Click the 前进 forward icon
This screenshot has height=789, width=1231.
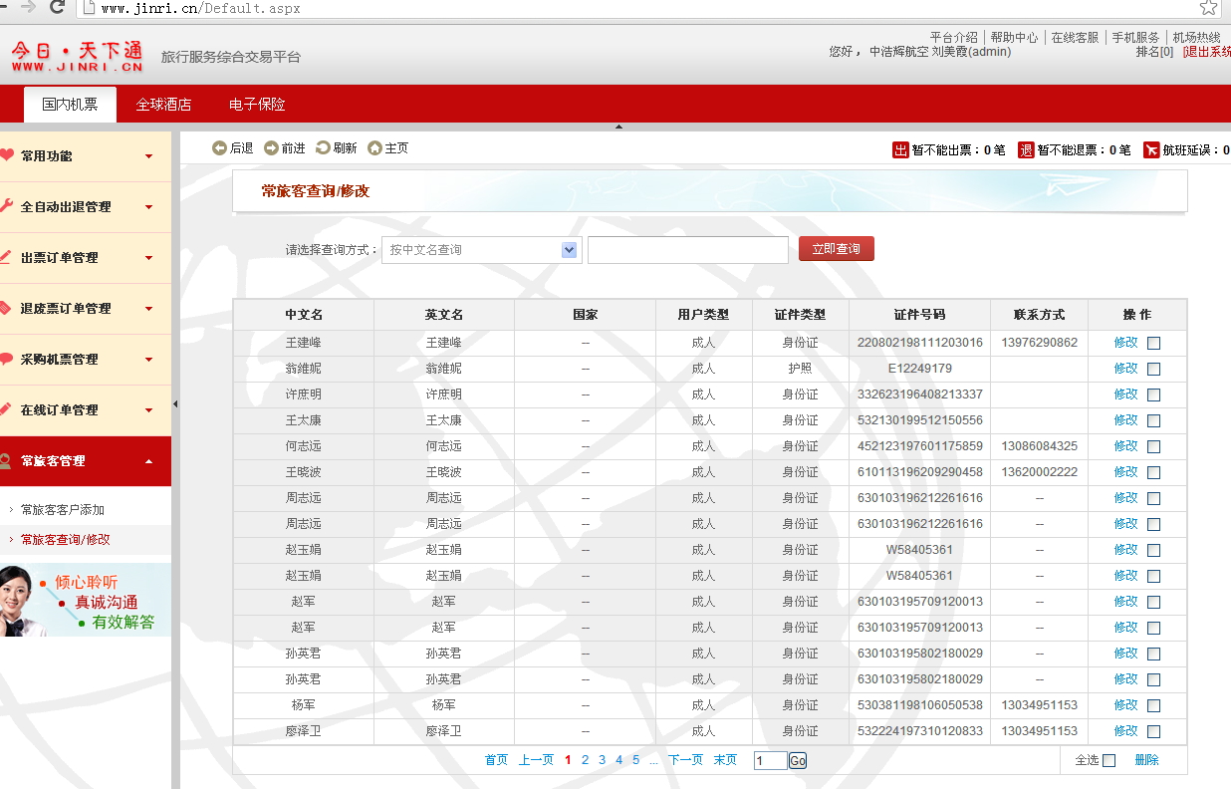tap(271, 148)
